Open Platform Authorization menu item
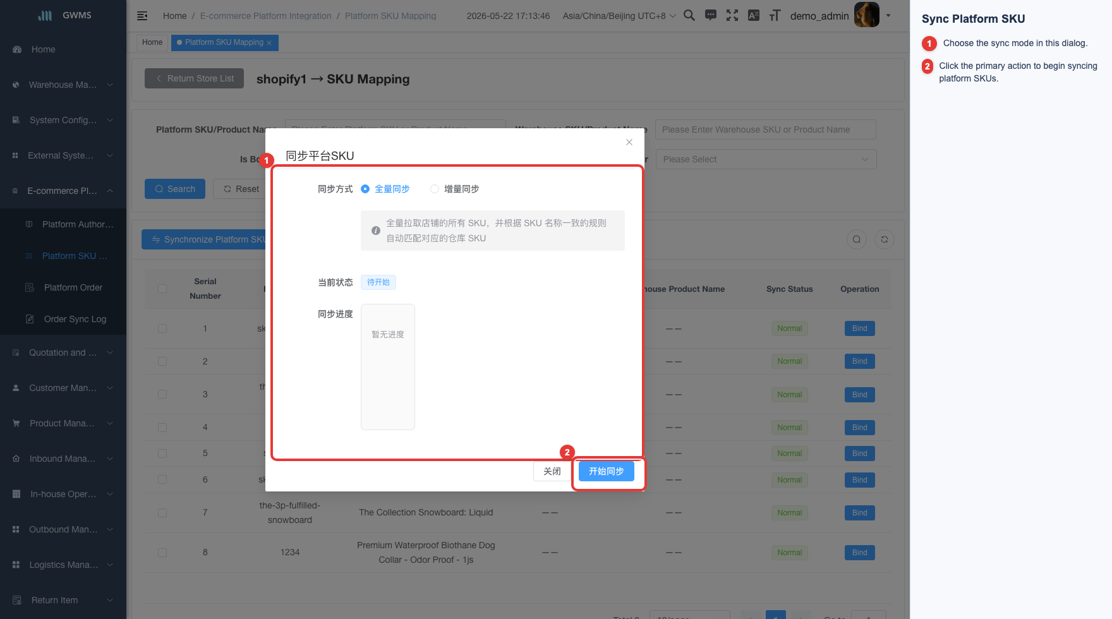Viewport: 1112px width, 619px height. point(63,224)
